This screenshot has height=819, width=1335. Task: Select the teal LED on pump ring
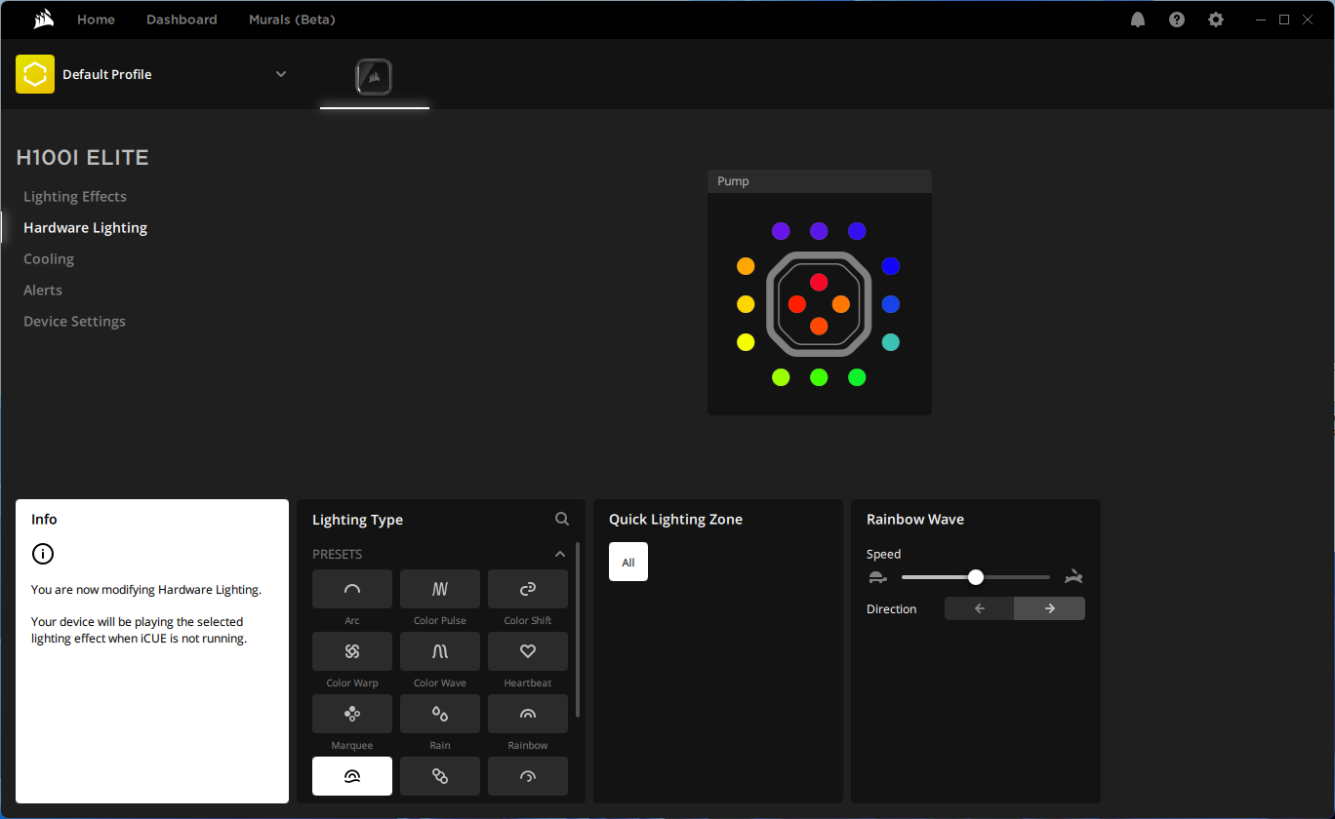[890, 342]
